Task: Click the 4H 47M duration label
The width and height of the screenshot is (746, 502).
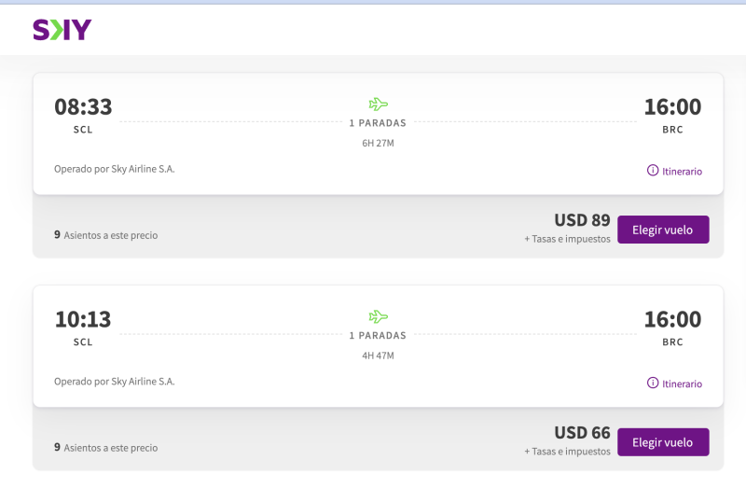Action: (378, 356)
